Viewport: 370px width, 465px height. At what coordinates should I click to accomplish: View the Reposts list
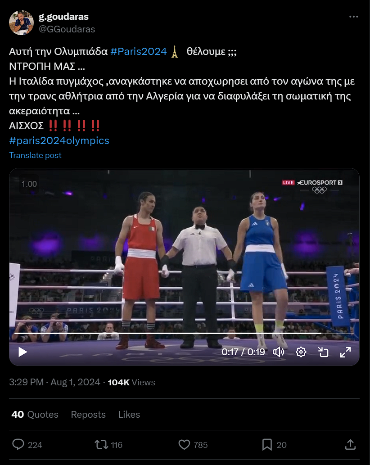88,414
